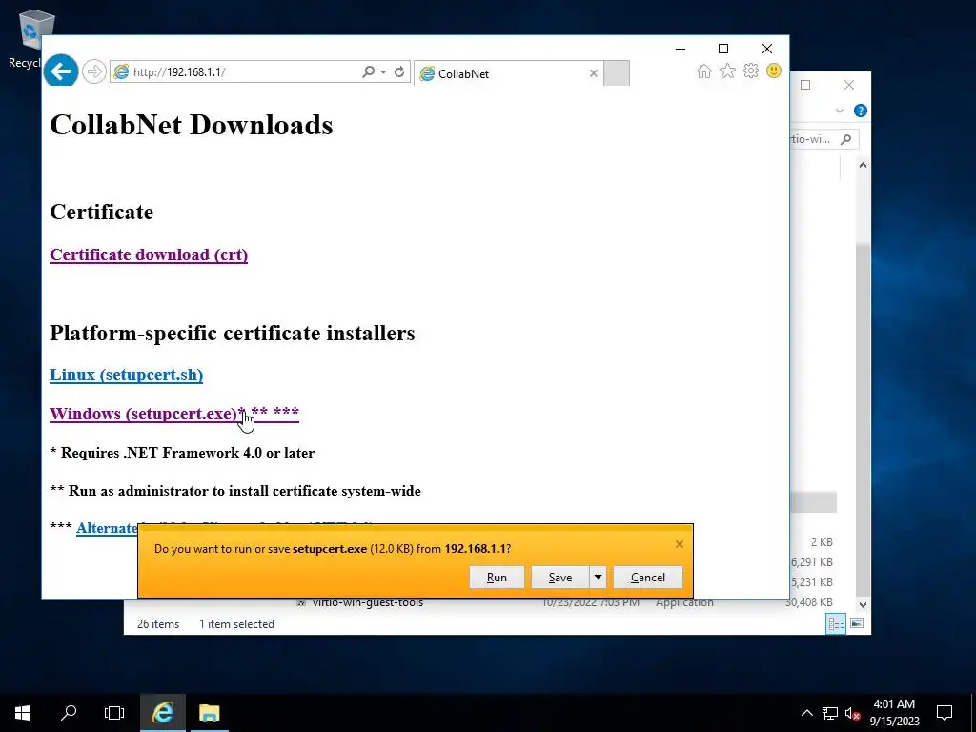Viewport: 976px width, 732px height.
Task: Dismiss the download notification bar X
Action: 679,544
